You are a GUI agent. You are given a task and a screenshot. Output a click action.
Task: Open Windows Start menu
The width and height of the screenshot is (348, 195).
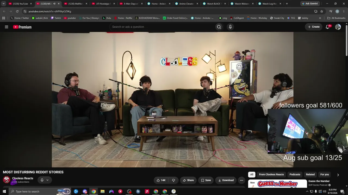click(4, 191)
